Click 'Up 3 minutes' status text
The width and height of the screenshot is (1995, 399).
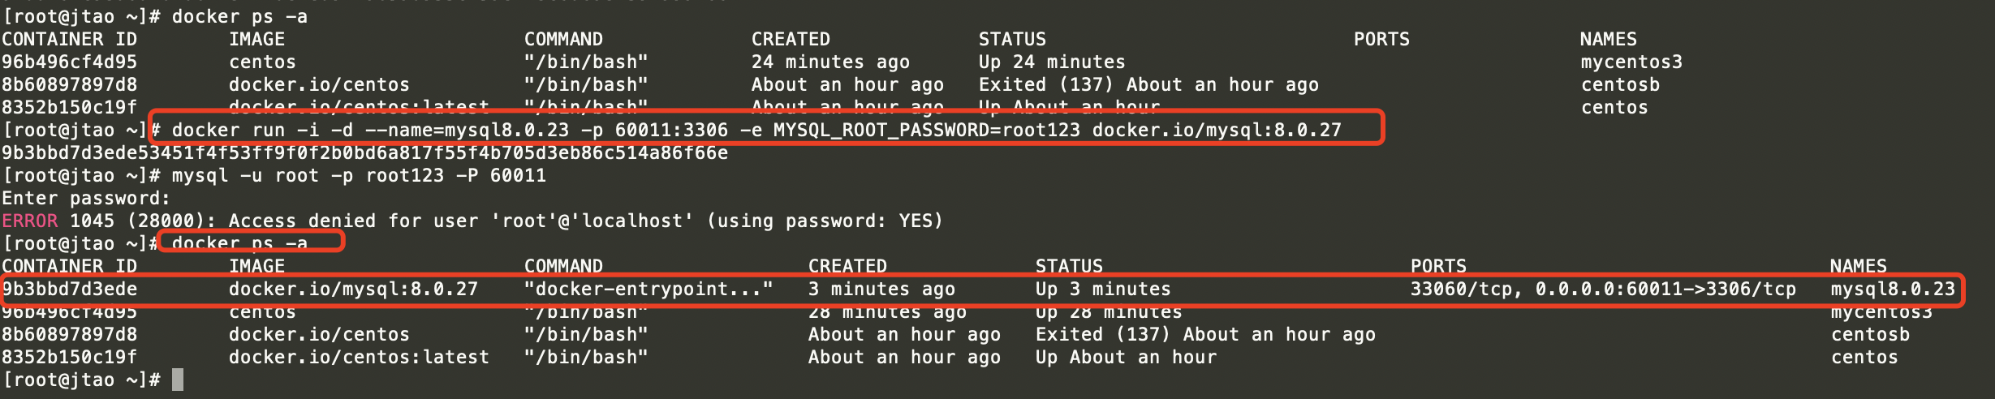coord(1102,289)
